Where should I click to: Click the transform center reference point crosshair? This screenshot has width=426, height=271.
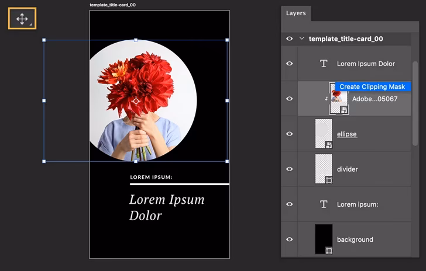coord(136,101)
